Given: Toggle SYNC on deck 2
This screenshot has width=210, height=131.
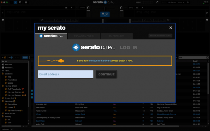Looking at the screenshot, I should click(x=131, y=8).
